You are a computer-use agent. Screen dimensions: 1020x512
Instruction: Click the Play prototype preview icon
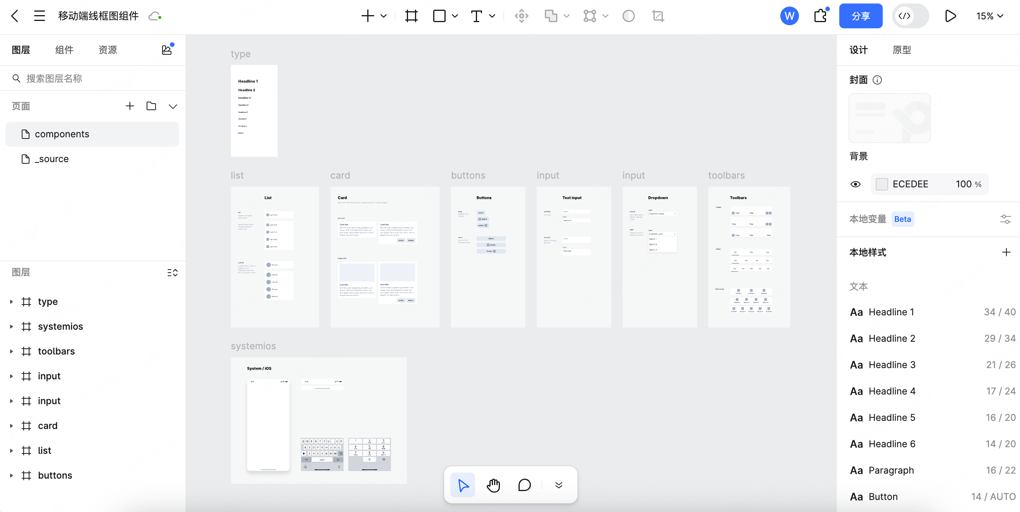[x=950, y=16]
